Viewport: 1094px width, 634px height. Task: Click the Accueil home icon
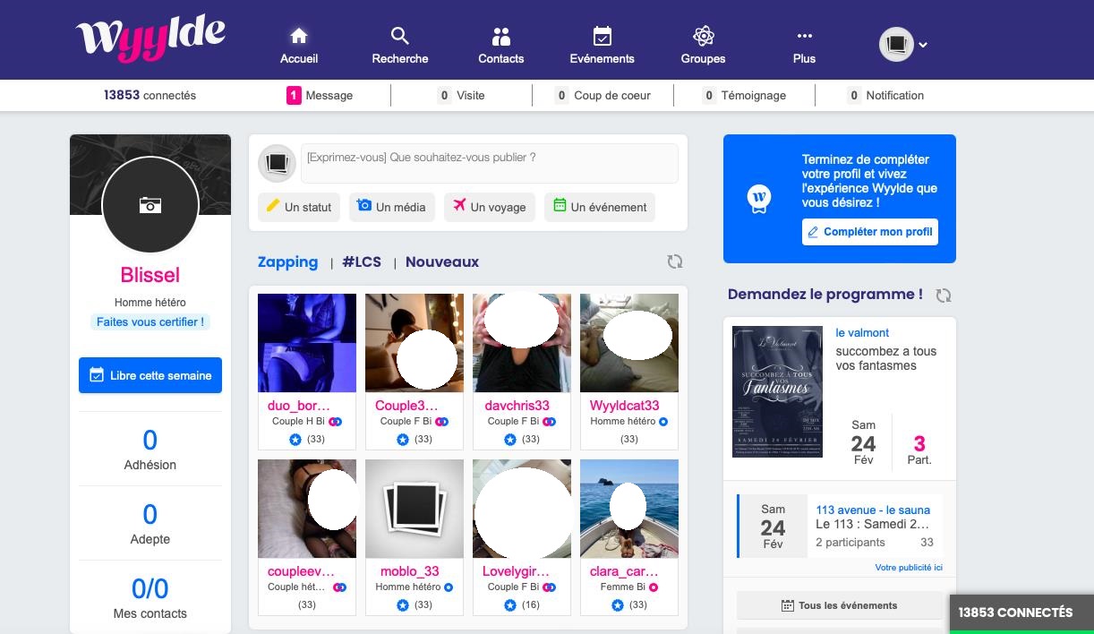pyautogui.click(x=299, y=37)
